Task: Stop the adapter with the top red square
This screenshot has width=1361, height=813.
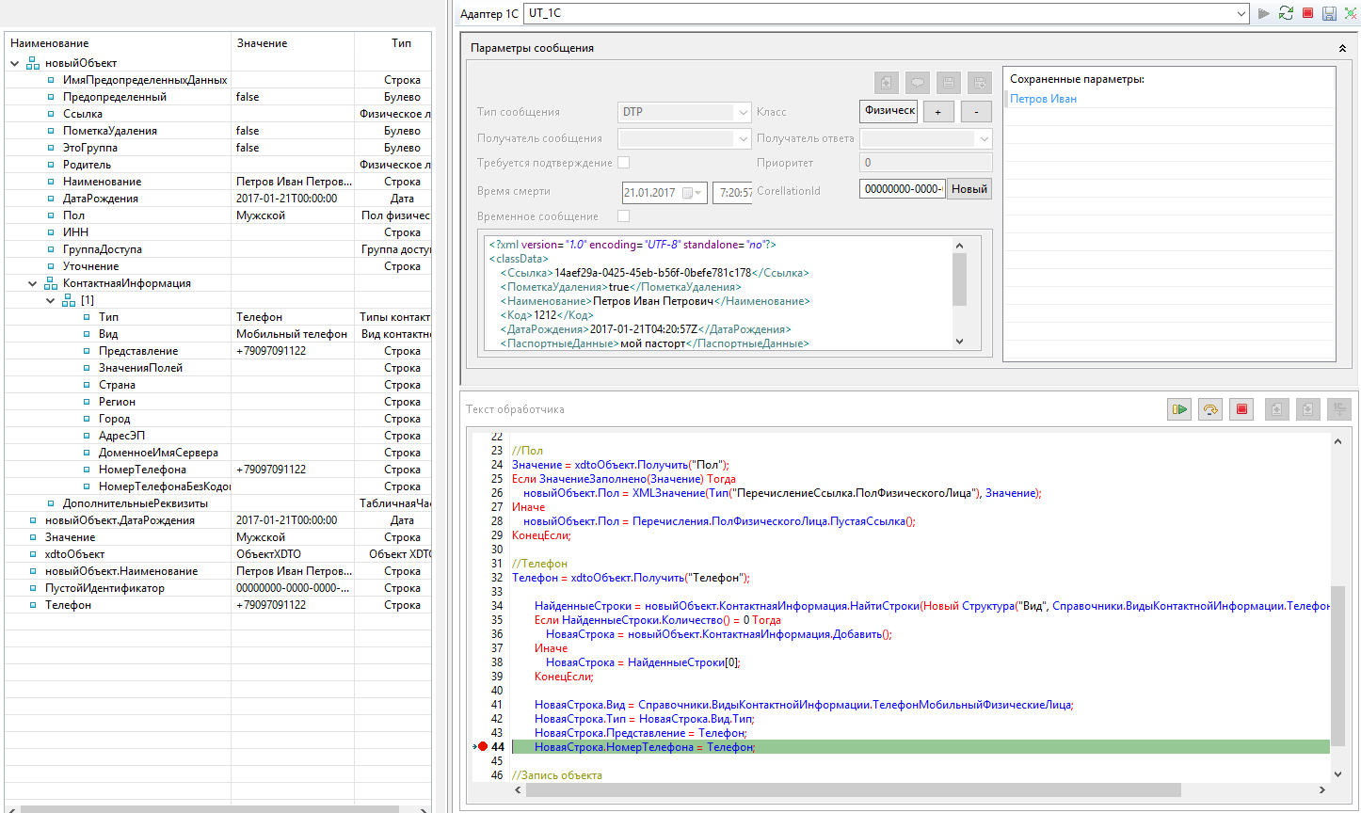Action: (1307, 13)
